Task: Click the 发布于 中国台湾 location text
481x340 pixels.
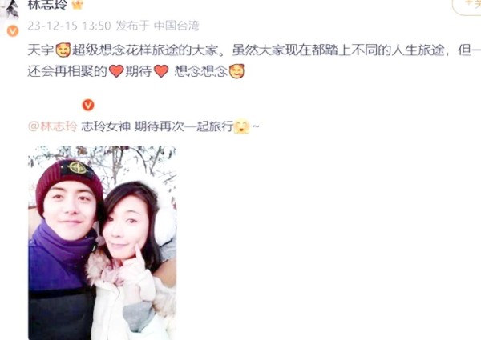Action: tap(157, 26)
